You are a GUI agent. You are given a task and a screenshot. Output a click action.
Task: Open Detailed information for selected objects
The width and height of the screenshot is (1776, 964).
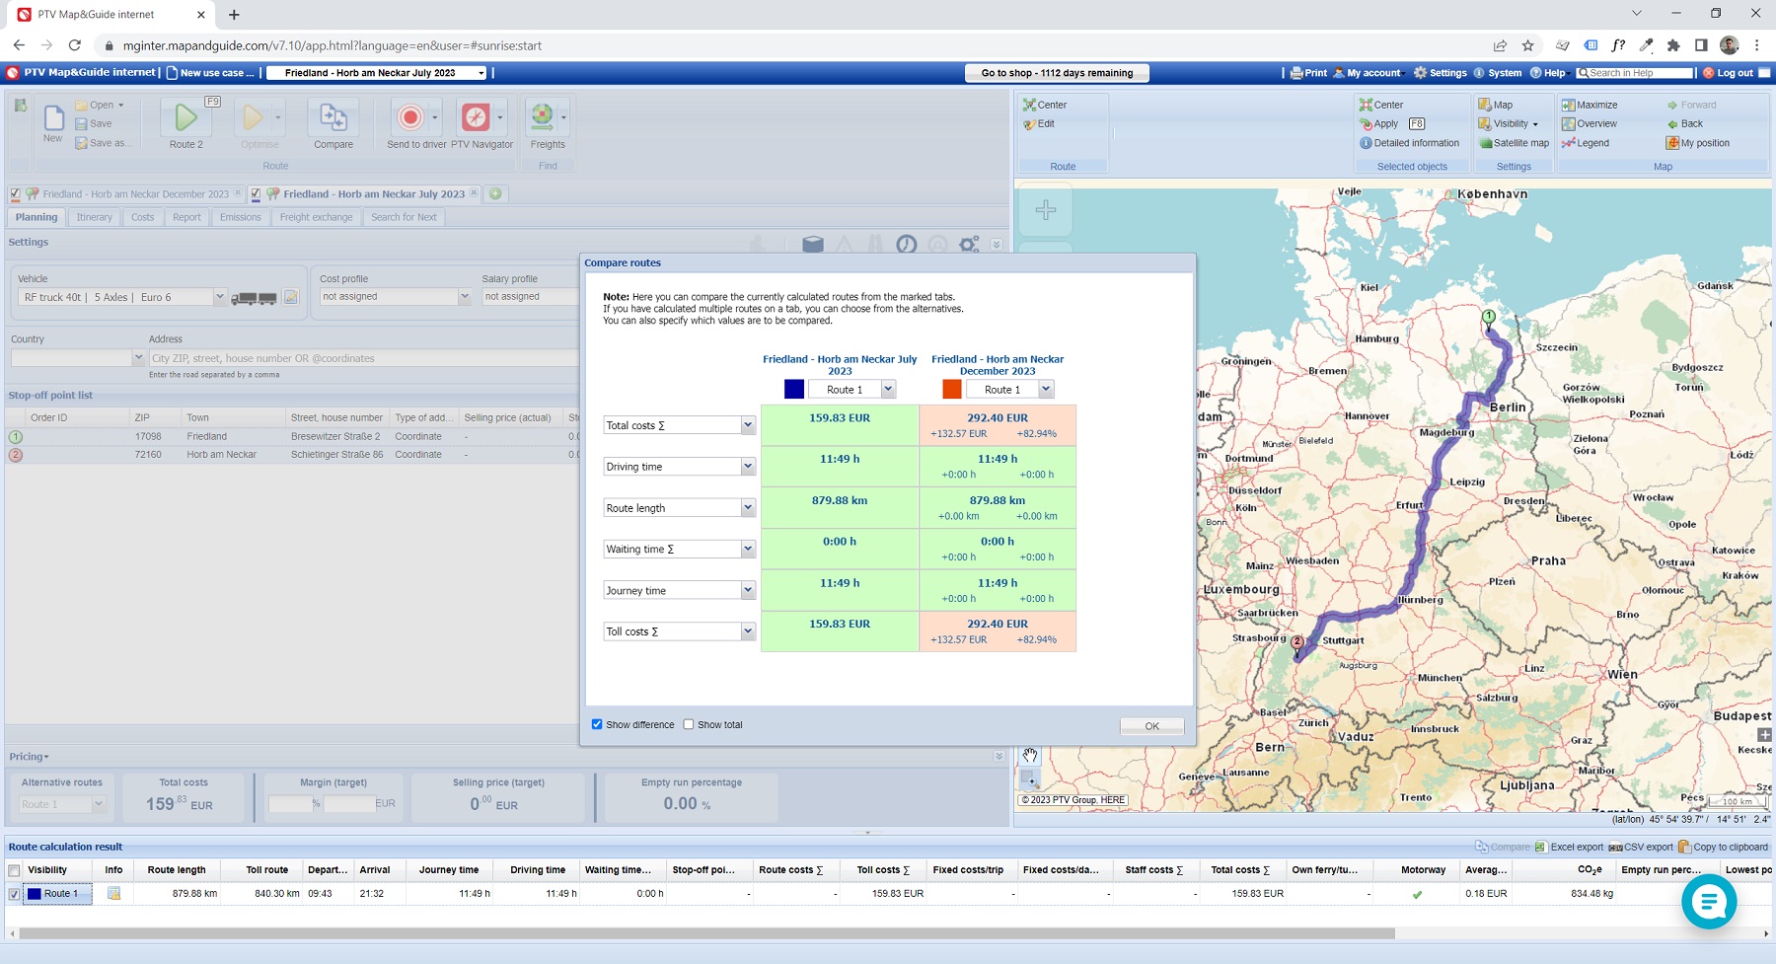point(1409,143)
